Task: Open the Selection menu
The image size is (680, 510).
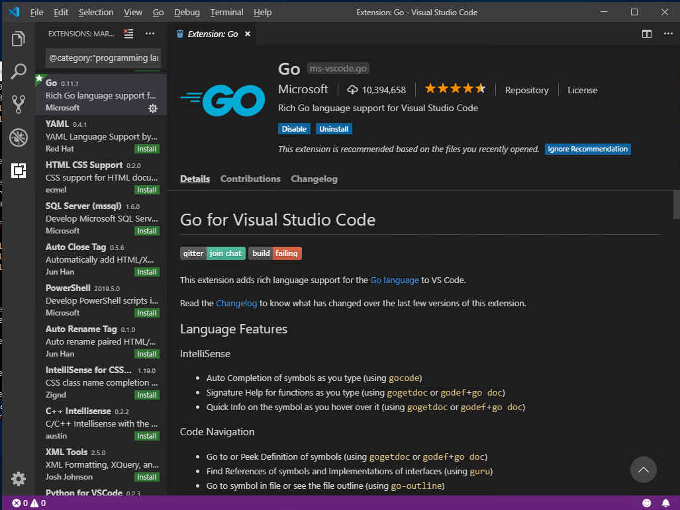Action: point(96,12)
